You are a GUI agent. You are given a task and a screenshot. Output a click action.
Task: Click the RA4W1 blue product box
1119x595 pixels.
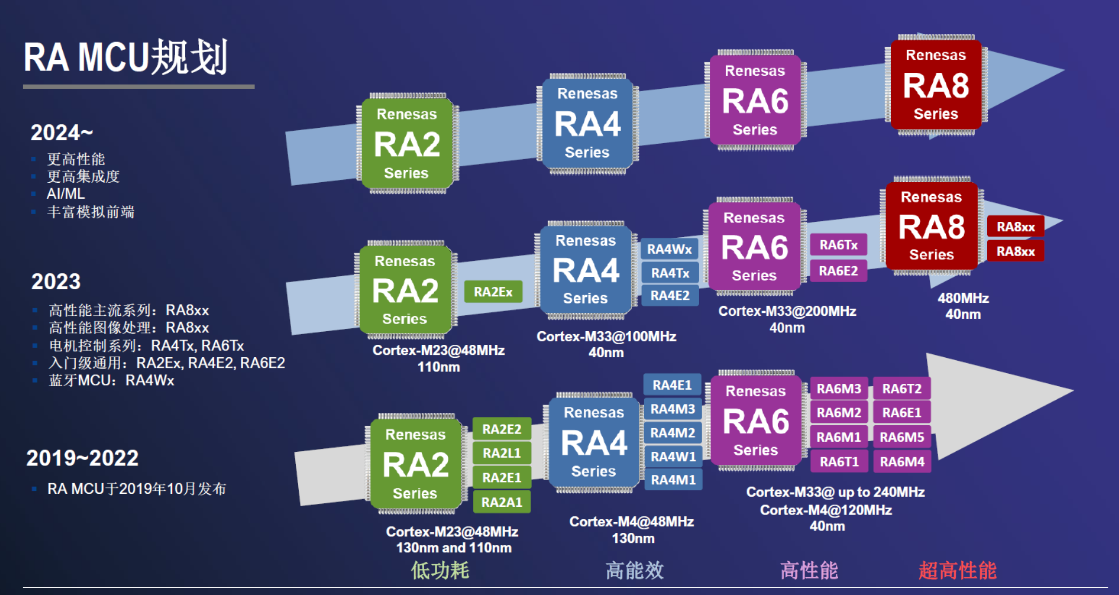pyautogui.click(x=673, y=456)
